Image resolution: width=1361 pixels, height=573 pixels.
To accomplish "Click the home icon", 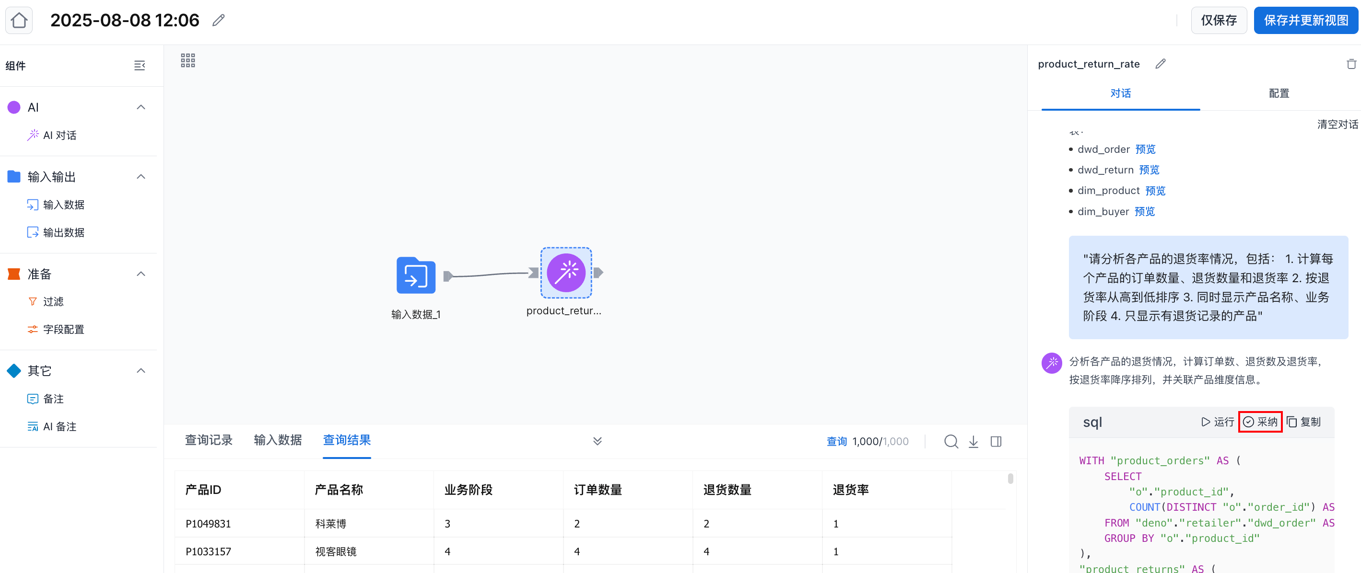I will pyautogui.click(x=19, y=21).
